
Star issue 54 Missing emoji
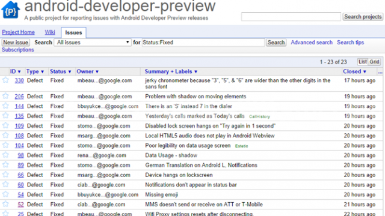point(5,194)
